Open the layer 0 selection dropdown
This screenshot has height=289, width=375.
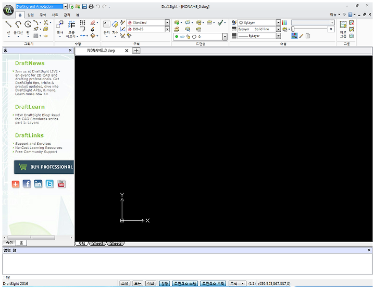[225, 37]
